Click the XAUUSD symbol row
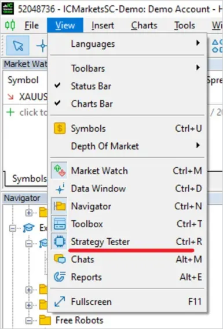This screenshot has height=329, width=223. (x=27, y=97)
